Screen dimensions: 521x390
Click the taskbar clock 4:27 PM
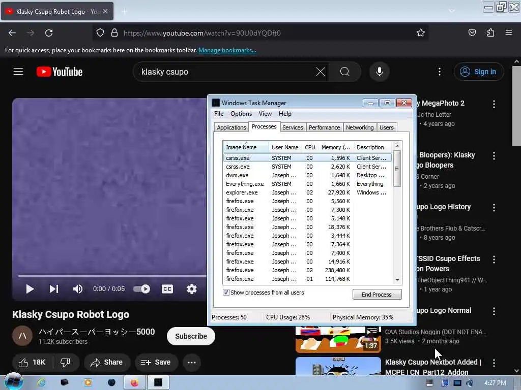pos(495,383)
